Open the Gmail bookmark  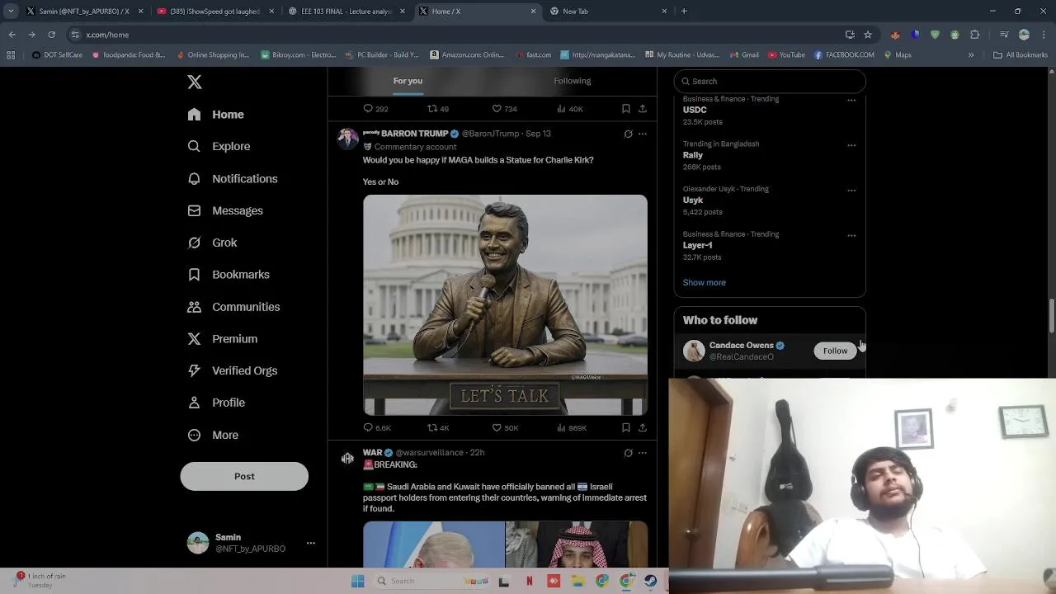tap(744, 55)
